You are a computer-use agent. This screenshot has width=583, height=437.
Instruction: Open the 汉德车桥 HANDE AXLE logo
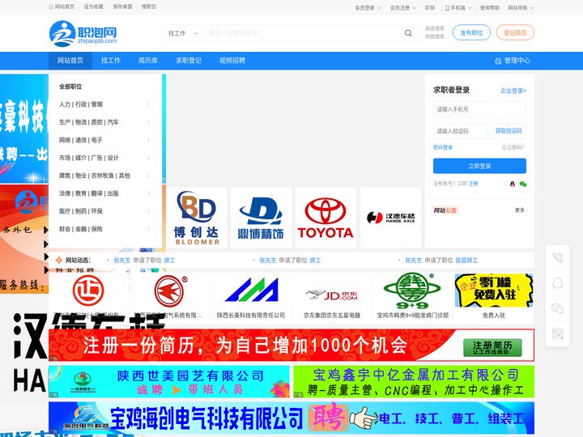point(390,218)
